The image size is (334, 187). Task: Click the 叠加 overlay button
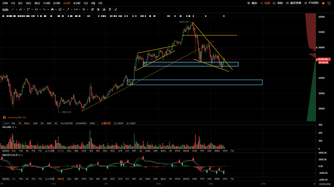[252, 3]
